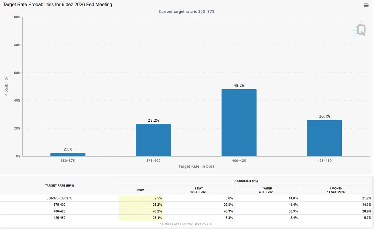Click the highlighted NOW cell showing 48,2%

(141, 211)
